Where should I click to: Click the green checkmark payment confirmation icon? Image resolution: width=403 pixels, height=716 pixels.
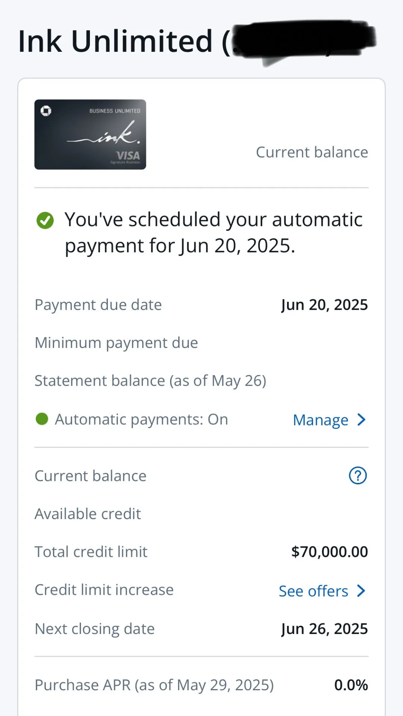pos(45,220)
